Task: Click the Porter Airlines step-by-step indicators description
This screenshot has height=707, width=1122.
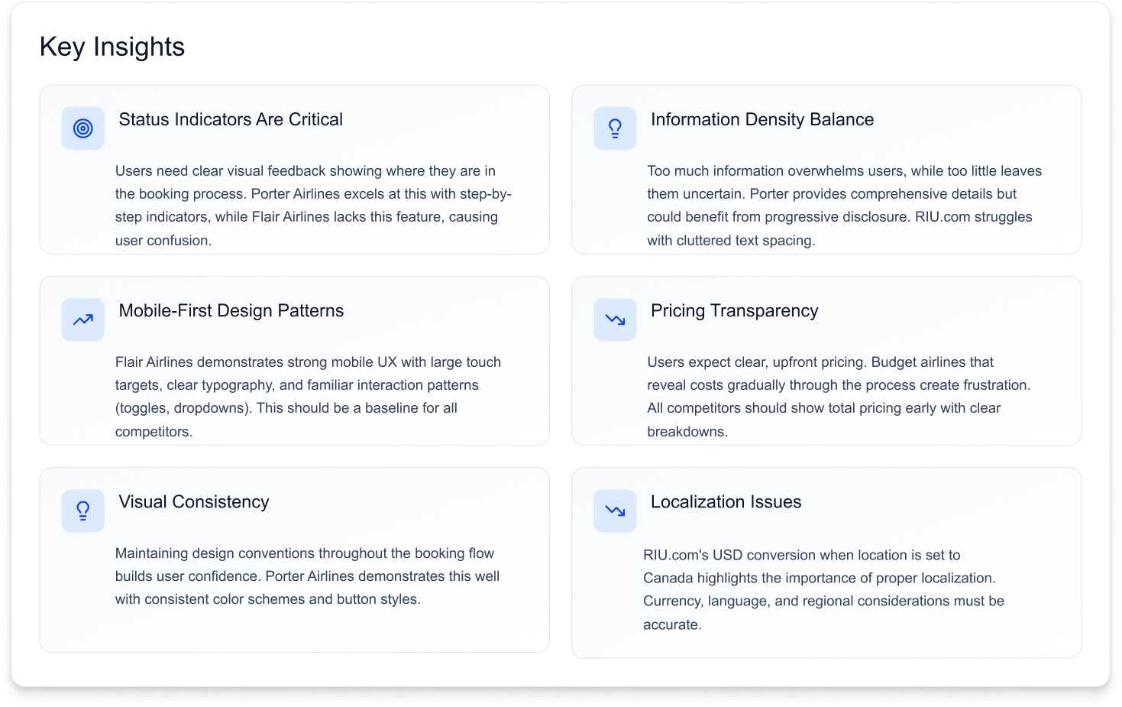Action: click(313, 206)
